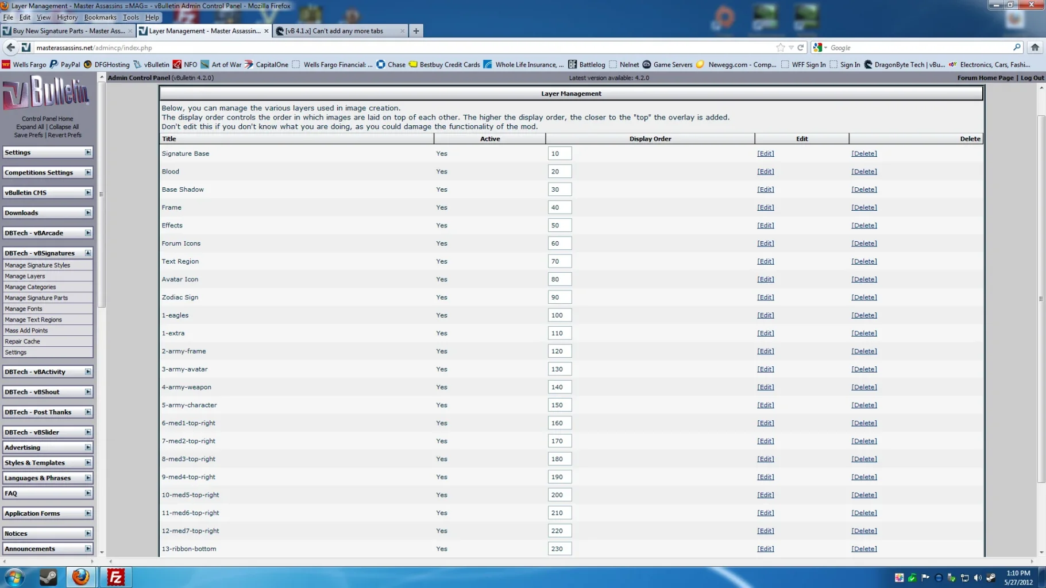Expand the Styles & Templates section
Screen dimensions: 1046x588
tap(88, 463)
